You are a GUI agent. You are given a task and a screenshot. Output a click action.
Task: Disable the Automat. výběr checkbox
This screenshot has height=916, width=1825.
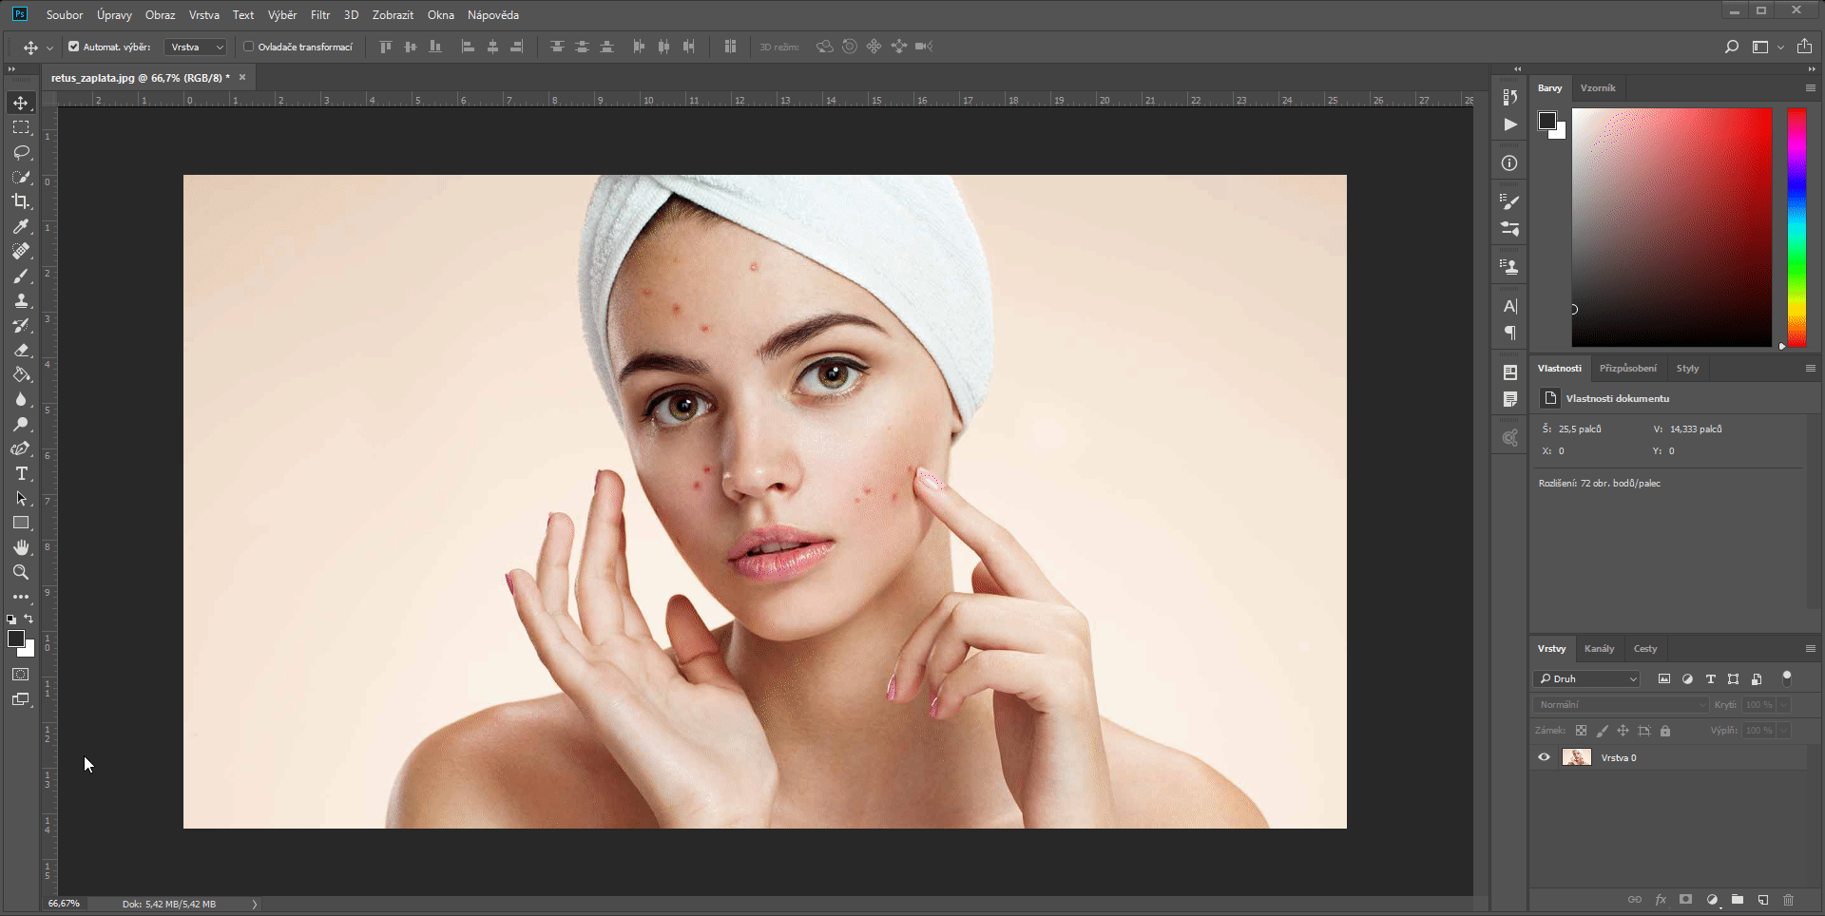click(x=72, y=46)
